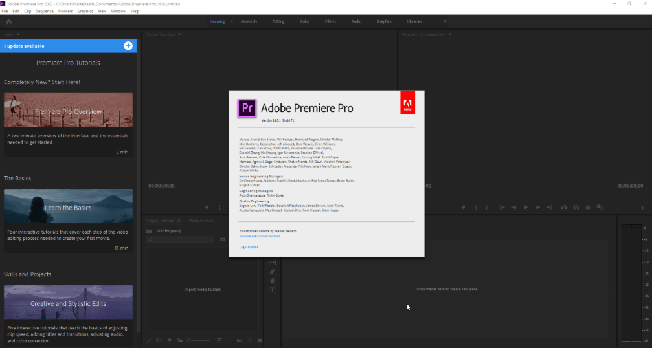652x348 pixels.
Task: Select the Slip tool
Action: click(273, 262)
